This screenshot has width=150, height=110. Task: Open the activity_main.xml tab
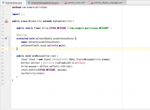click(76, 3)
